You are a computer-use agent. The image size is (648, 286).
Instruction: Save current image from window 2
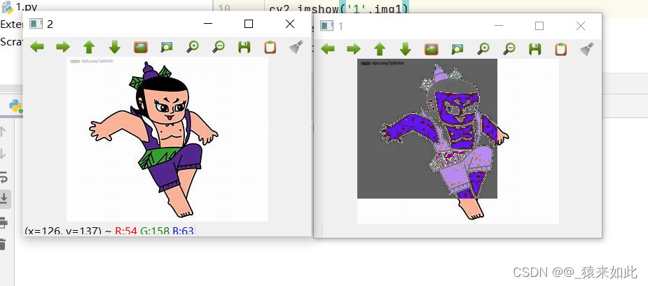[x=244, y=47]
